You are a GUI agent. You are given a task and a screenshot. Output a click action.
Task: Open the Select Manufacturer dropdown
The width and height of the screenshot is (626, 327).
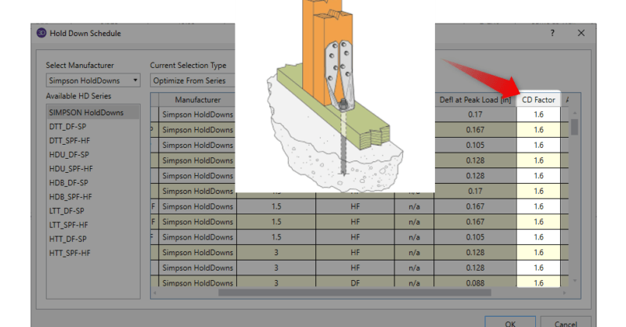click(x=93, y=81)
